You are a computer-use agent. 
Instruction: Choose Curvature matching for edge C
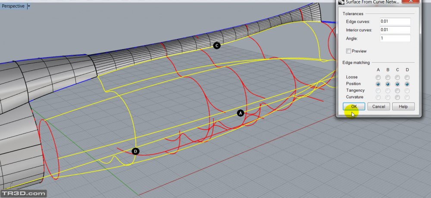pos(397,97)
